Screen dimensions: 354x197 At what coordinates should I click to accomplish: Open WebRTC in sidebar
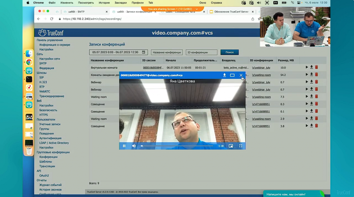point(45,91)
